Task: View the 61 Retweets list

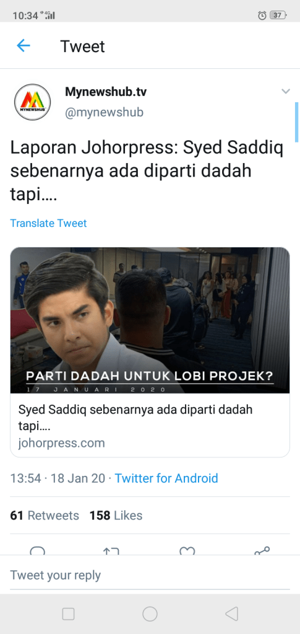Action: [45, 516]
